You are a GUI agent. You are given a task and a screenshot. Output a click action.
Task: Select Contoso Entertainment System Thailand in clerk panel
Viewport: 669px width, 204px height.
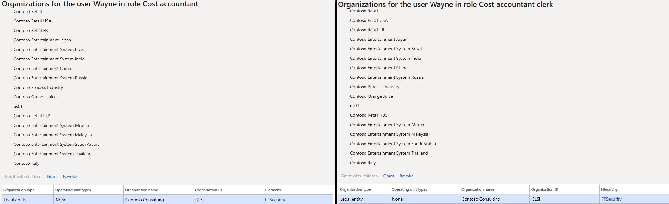(x=389, y=153)
